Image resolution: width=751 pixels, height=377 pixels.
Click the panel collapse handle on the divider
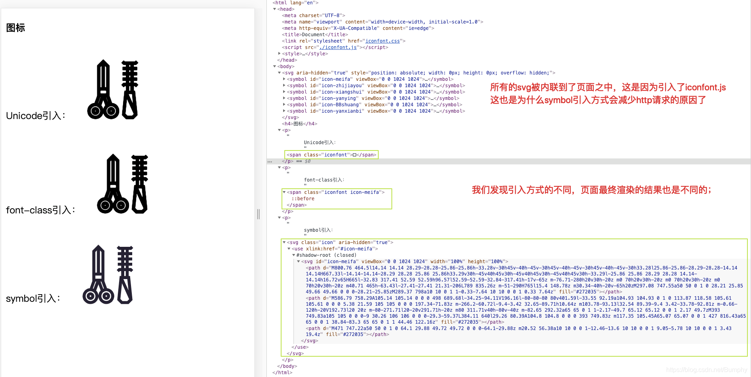(x=258, y=215)
